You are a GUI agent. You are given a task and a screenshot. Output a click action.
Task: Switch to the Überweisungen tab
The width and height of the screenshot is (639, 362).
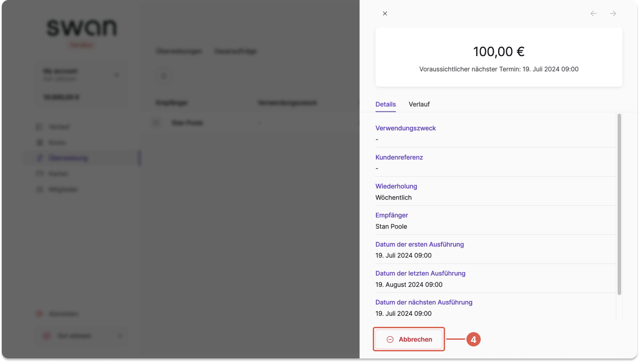[x=179, y=51]
